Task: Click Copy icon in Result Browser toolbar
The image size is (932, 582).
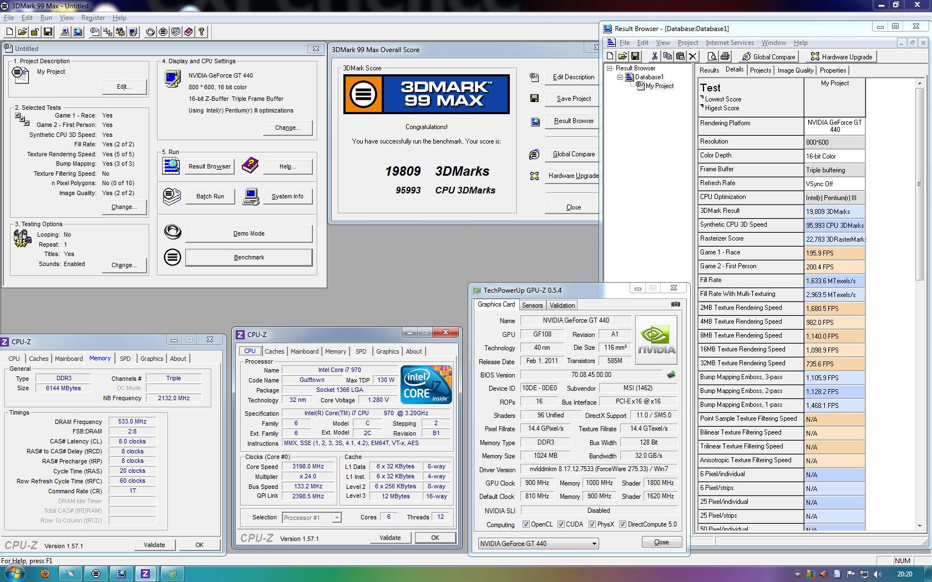Action: click(x=667, y=56)
